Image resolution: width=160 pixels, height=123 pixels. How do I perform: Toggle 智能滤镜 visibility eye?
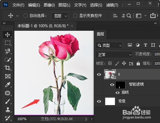pyautogui.click(x=112, y=85)
